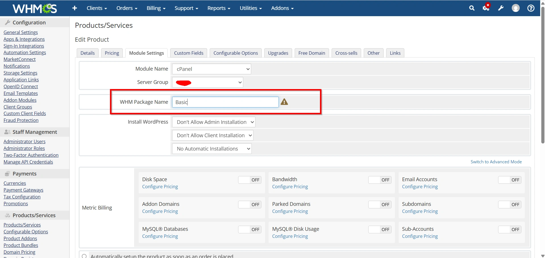Open the Module Name cPanel dropdown

(211, 69)
